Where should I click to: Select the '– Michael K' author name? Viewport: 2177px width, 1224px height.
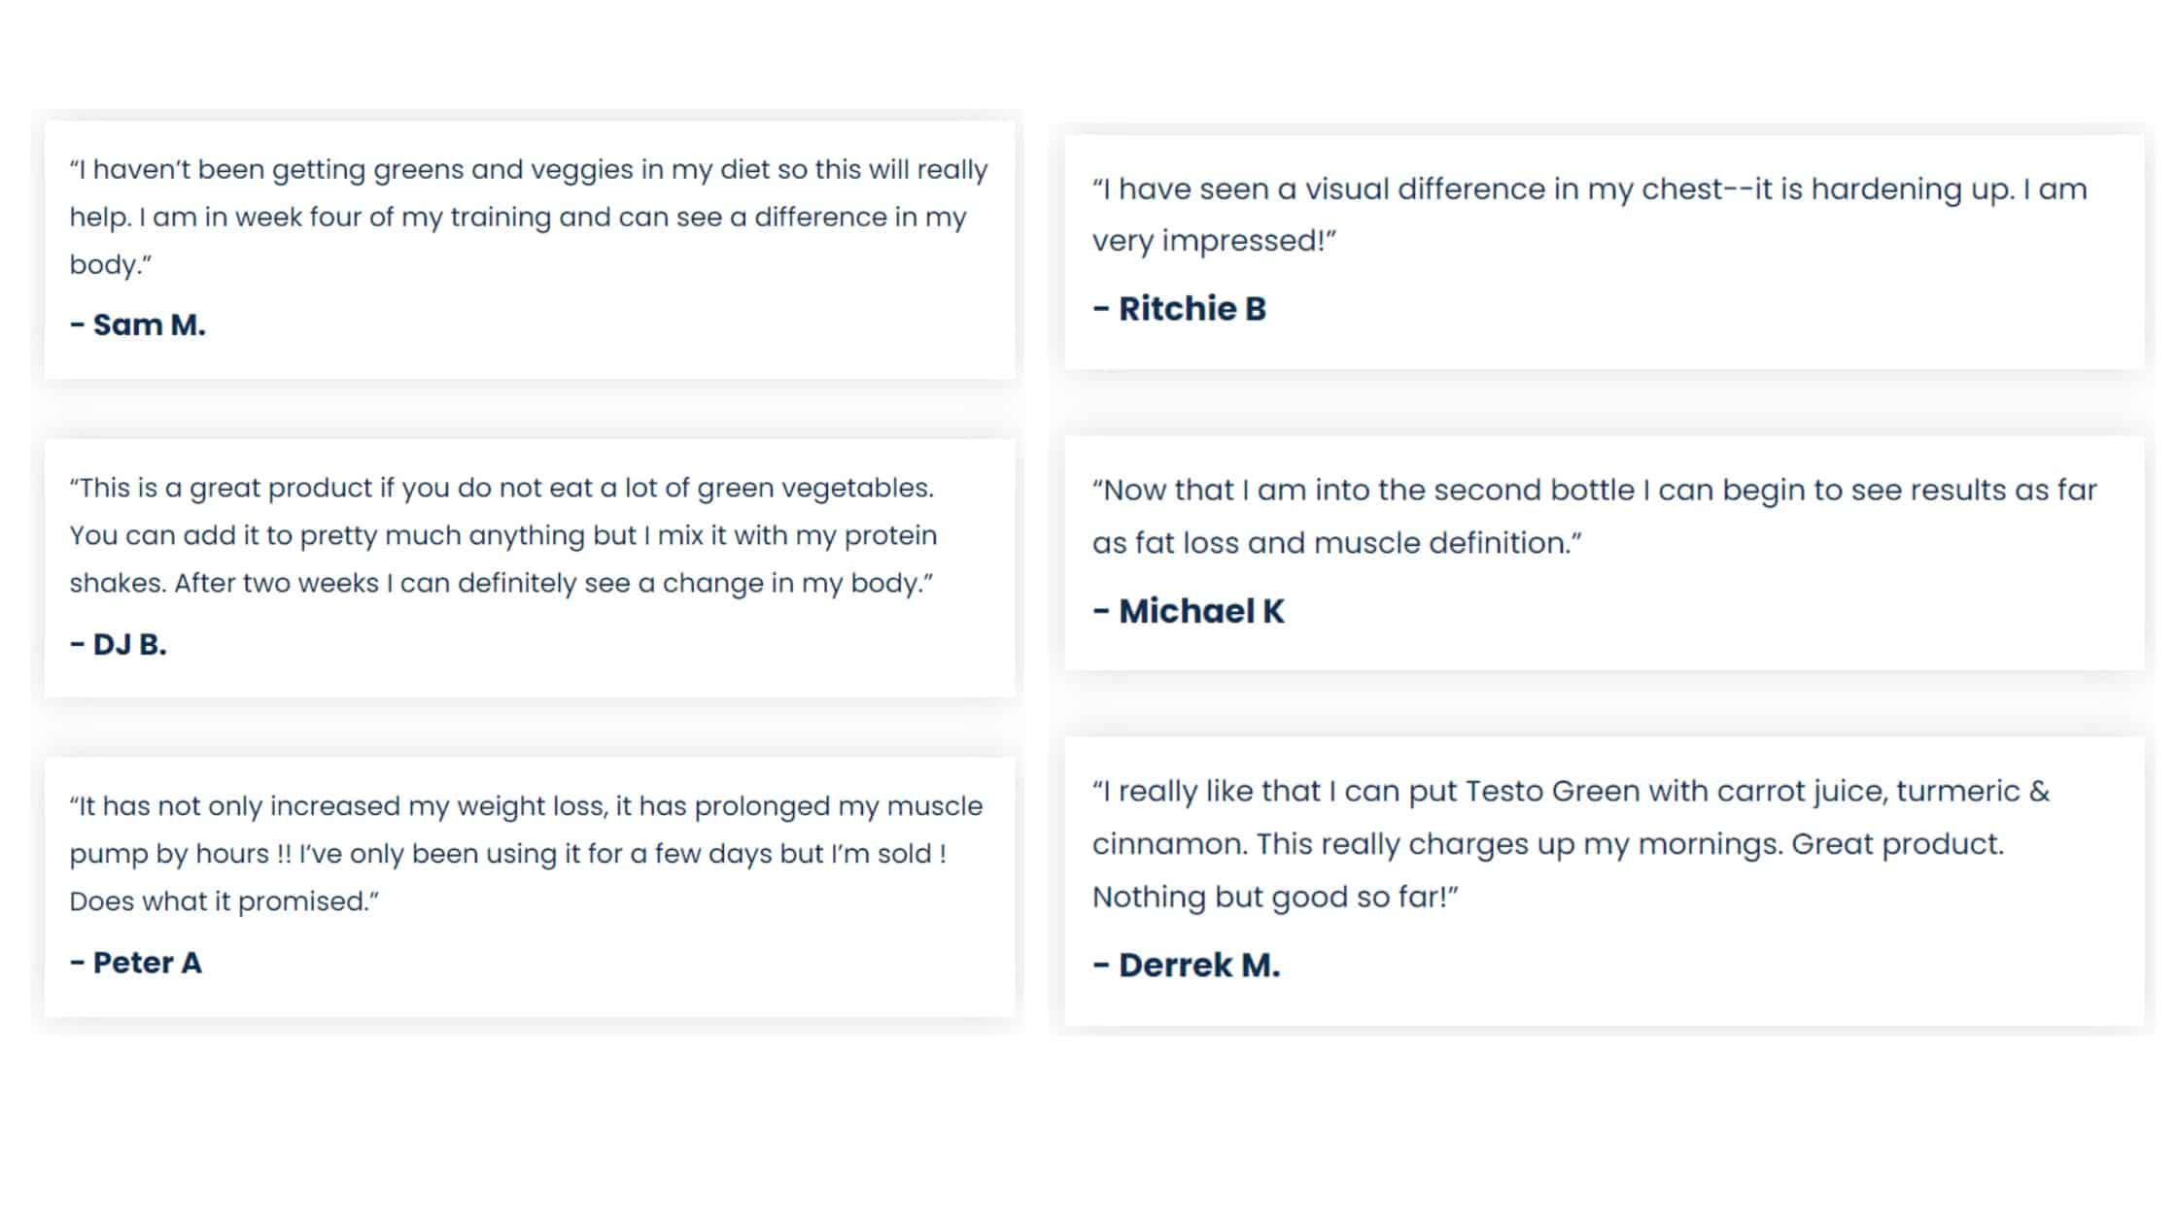(1188, 611)
